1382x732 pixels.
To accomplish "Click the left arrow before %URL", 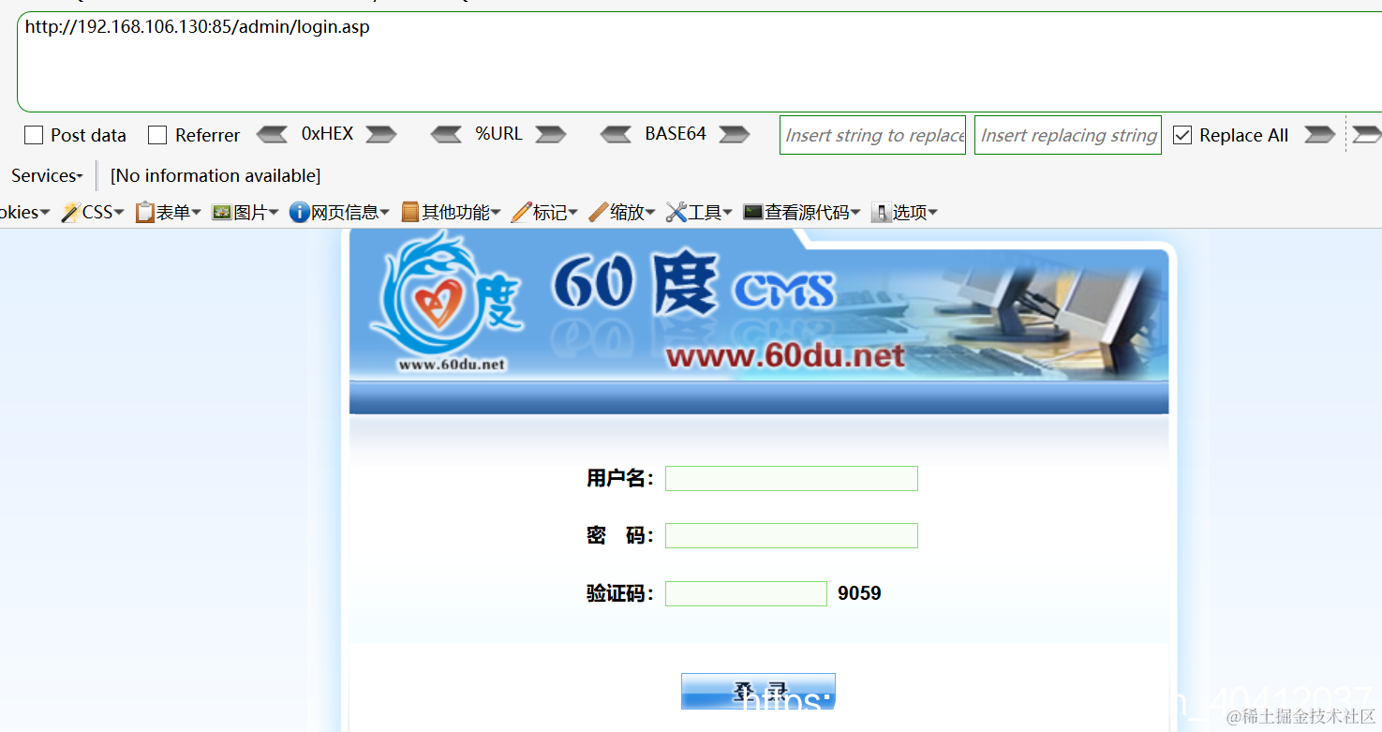I will 446,134.
